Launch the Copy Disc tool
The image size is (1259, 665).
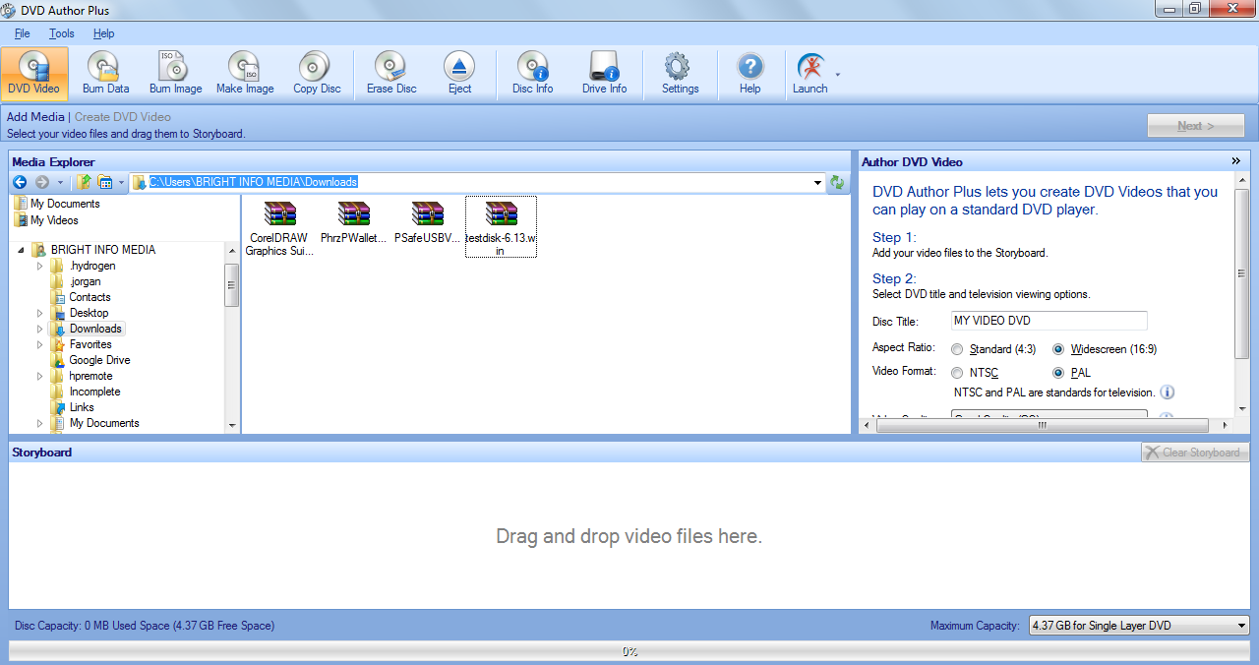pyautogui.click(x=317, y=73)
